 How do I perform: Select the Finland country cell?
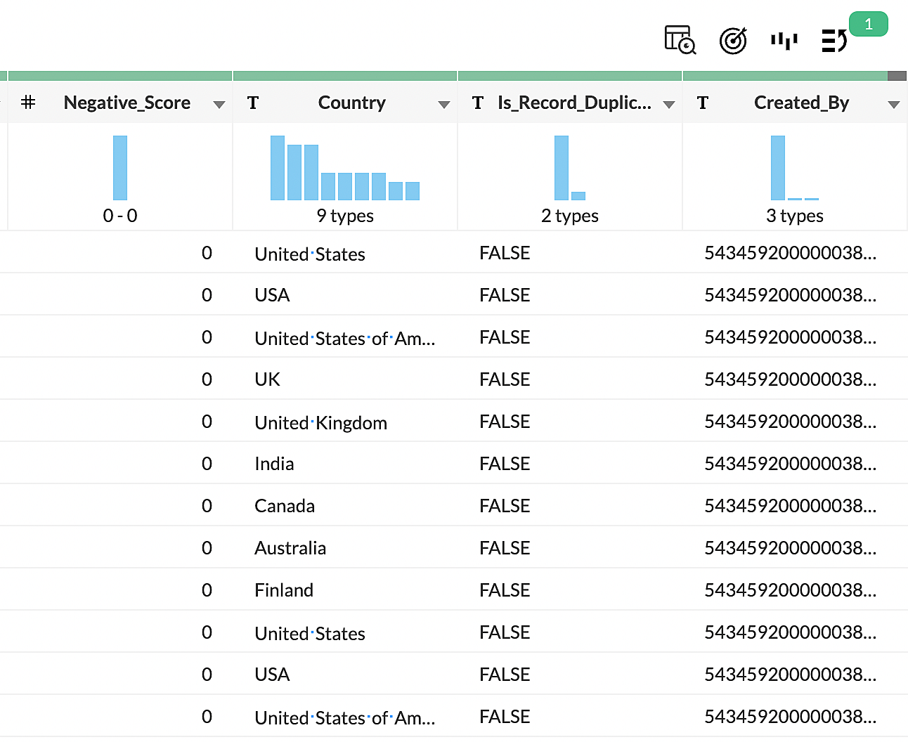pyautogui.click(x=284, y=590)
